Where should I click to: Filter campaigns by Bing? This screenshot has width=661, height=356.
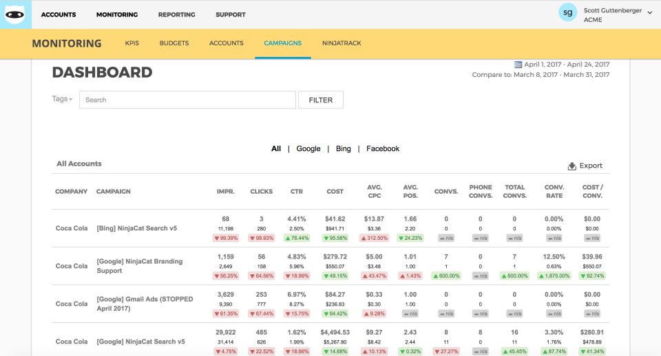point(343,148)
